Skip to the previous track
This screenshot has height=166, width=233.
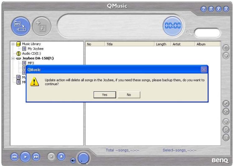(x=14, y=157)
